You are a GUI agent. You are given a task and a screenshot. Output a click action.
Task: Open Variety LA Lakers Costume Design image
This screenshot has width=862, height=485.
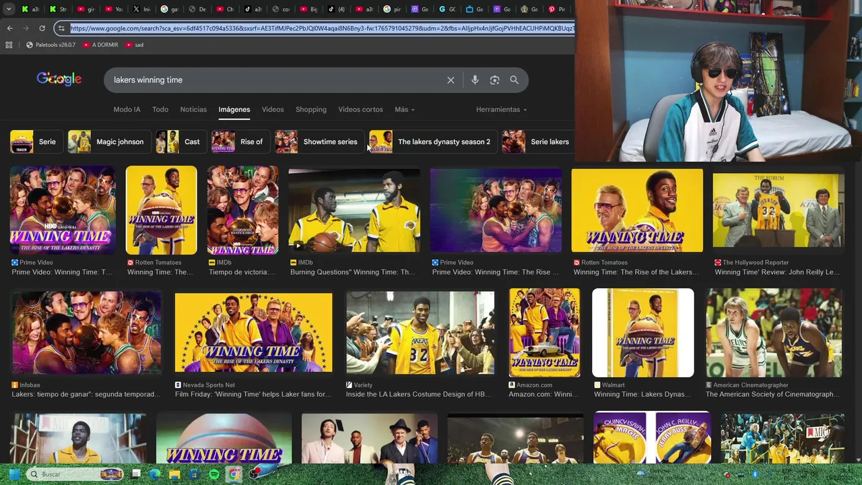(420, 332)
